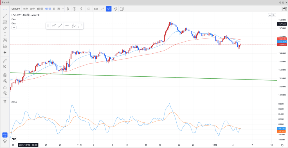Open candlestick chart type selector
Image resolution: width=288 pixels, height=148 pixels.
[67, 9]
